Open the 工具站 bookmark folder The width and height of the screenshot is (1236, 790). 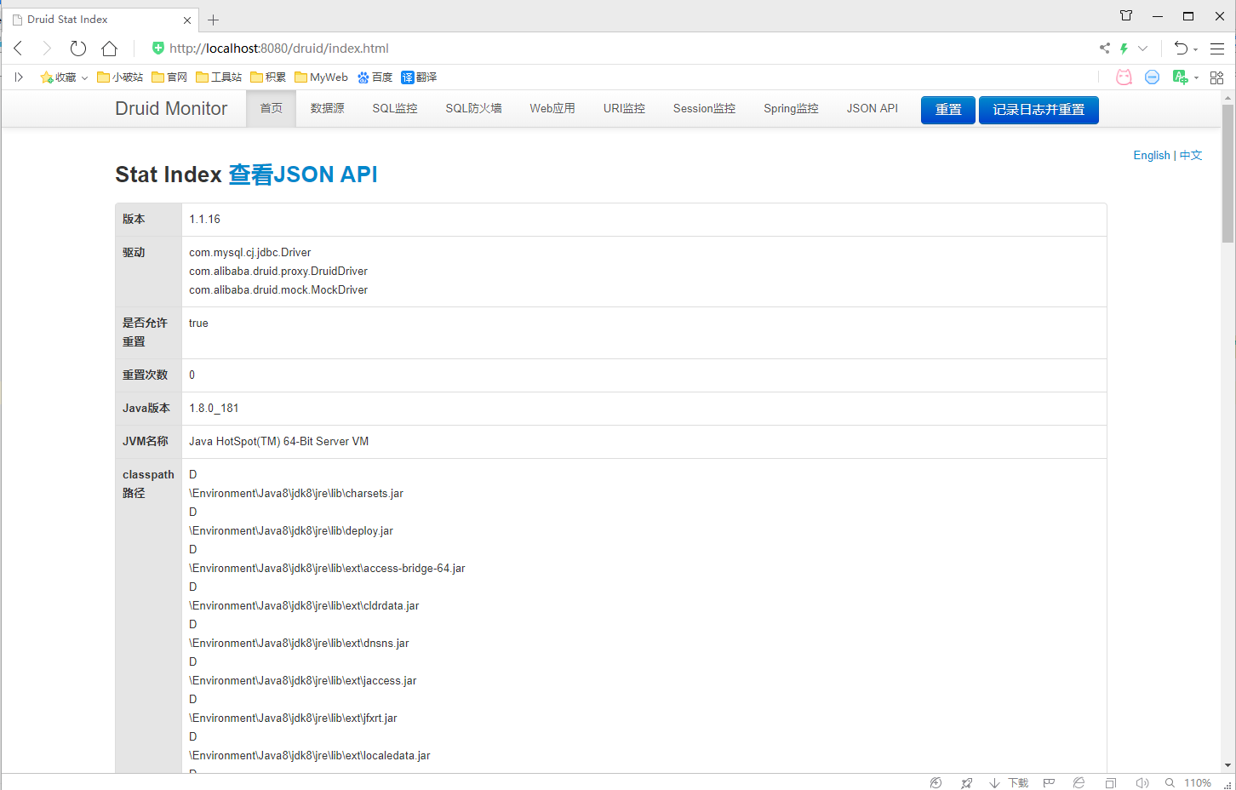pyautogui.click(x=219, y=77)
